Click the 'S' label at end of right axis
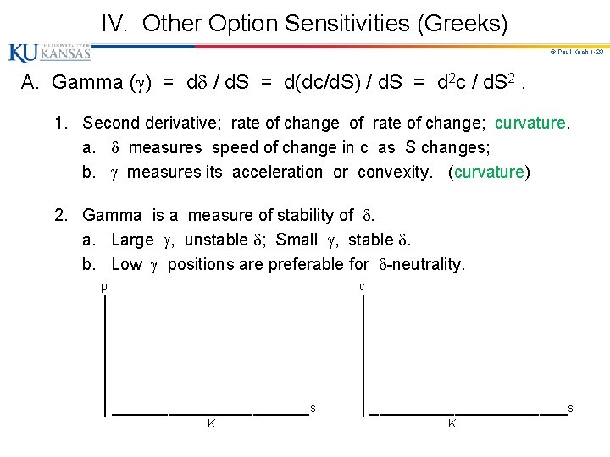The width and height of the screenshot is (610, 457). 570,410
